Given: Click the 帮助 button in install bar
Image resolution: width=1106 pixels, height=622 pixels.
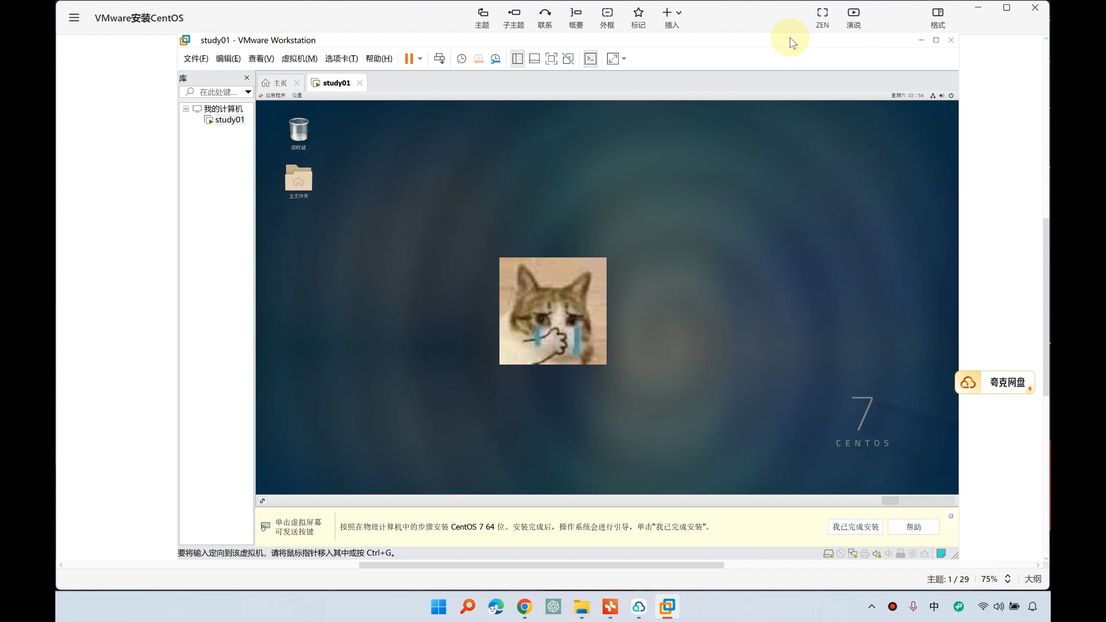Looking at the screenshot, I should [x=914, y=527].
